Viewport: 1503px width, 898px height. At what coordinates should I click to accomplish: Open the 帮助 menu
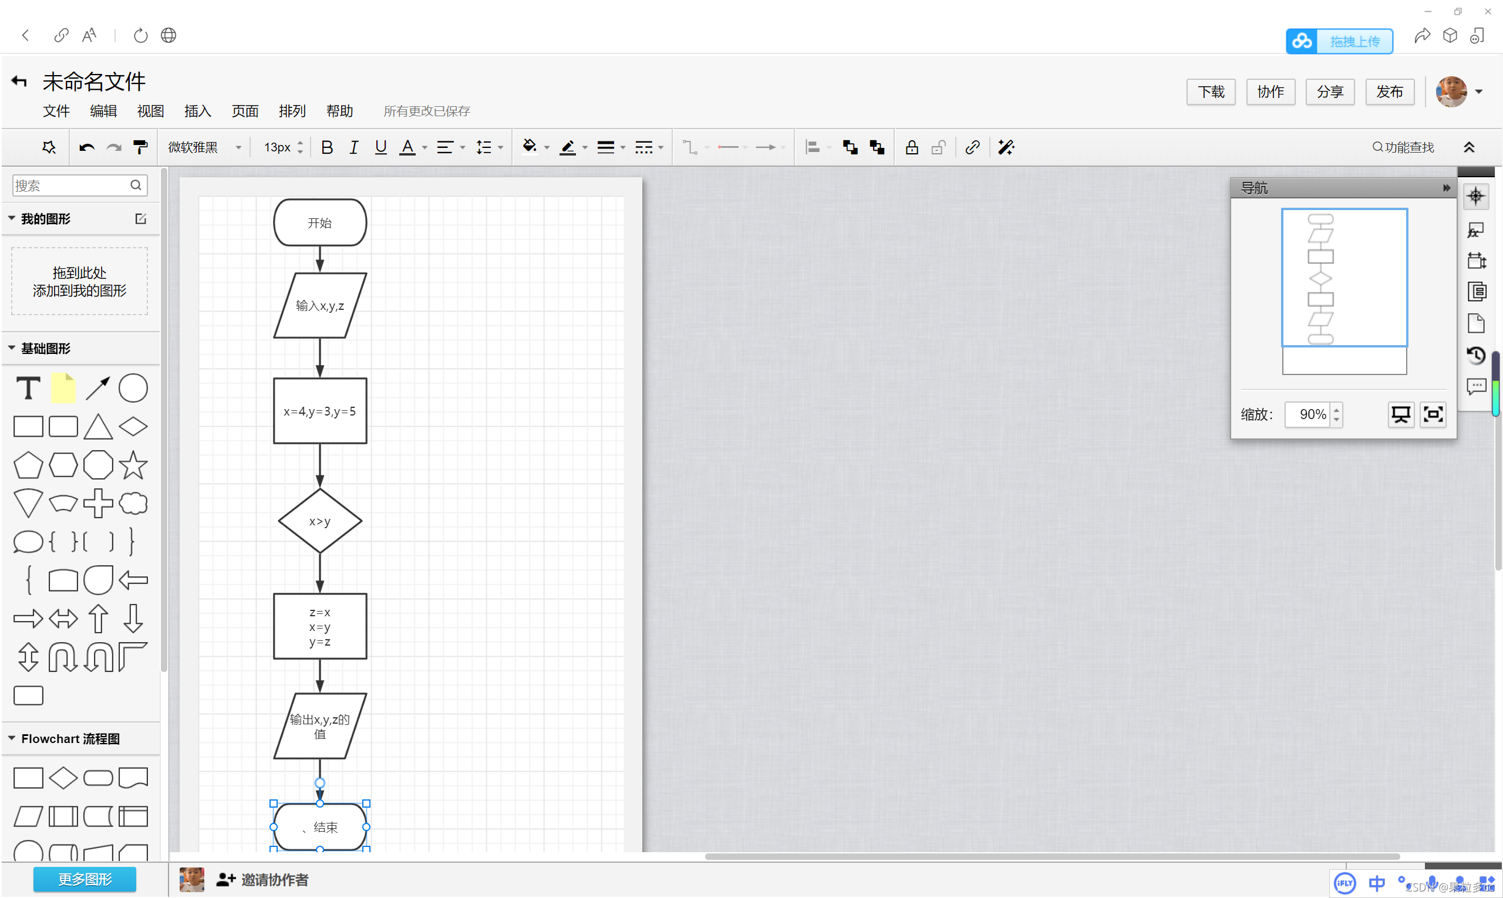(339, 111)
